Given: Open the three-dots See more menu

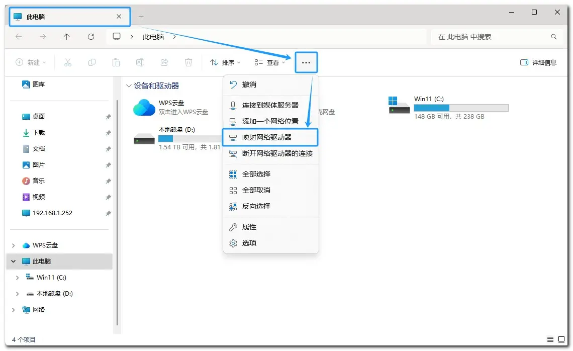Looking at the screenshot, I should tap(306, 63).
